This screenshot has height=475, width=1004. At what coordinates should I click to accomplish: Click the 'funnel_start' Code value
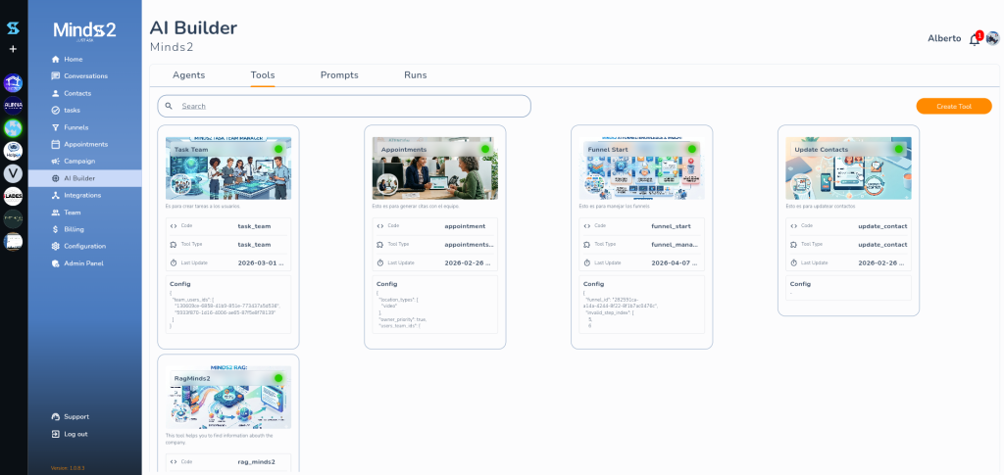click(670, 226)
